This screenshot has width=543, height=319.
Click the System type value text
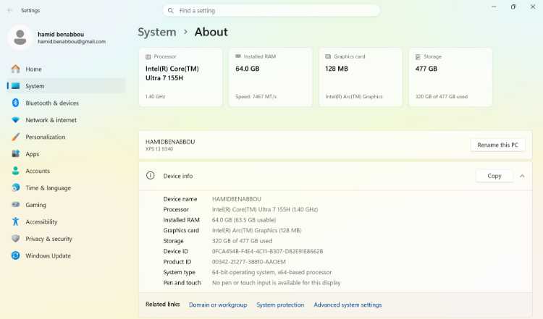[x=271, y=272]
